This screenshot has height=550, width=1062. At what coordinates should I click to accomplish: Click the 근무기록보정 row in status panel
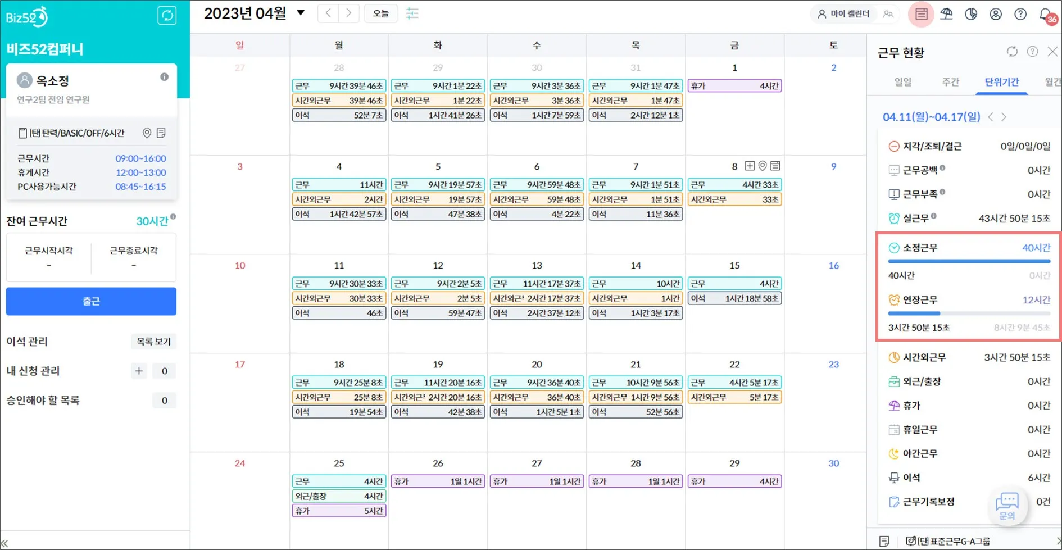click(x=969, y=502)
